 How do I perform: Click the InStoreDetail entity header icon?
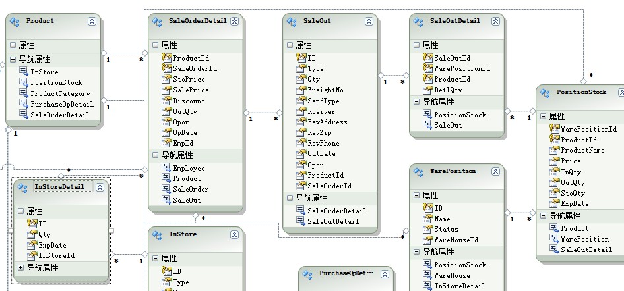coord(22,188)
